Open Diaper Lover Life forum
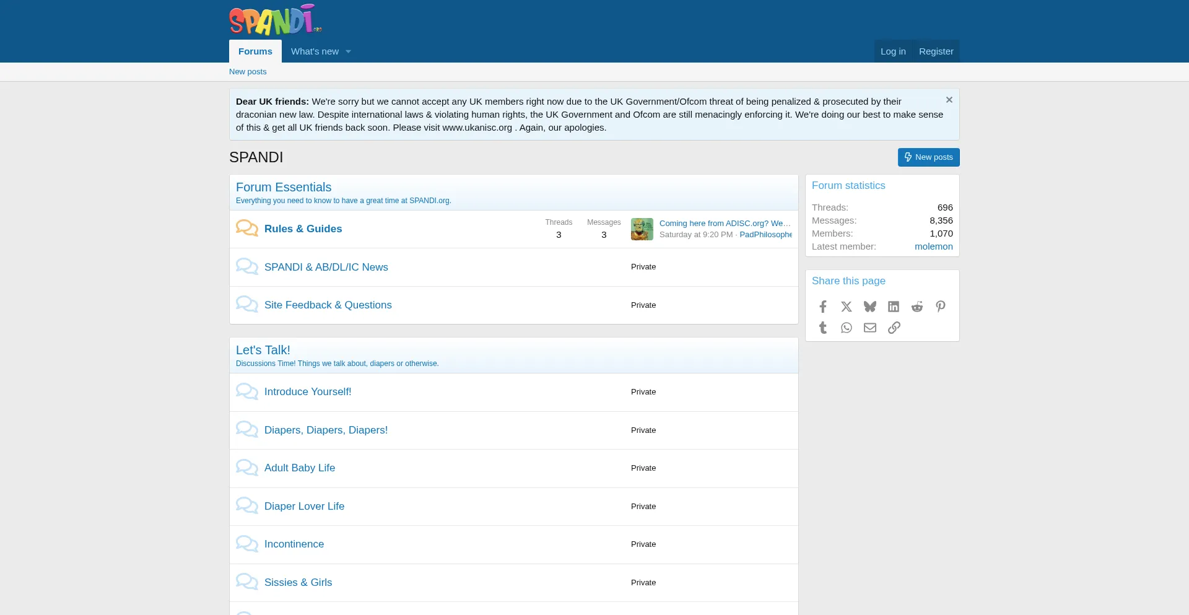 (304, 506)
